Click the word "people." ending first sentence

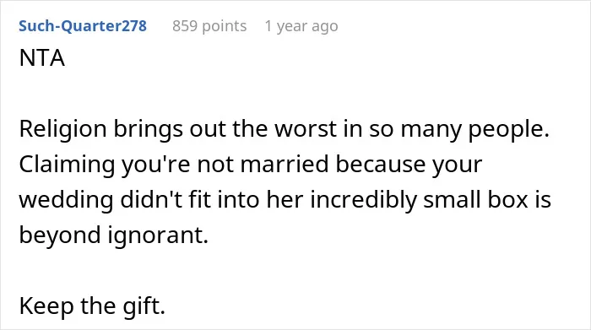509,131
